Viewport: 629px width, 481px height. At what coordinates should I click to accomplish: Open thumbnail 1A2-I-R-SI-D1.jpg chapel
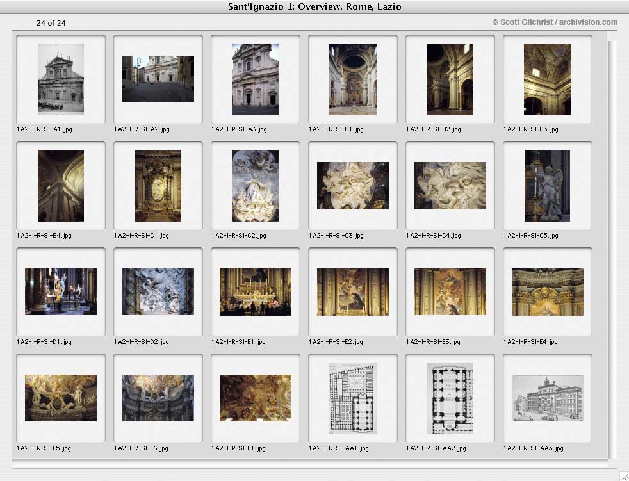61,291
